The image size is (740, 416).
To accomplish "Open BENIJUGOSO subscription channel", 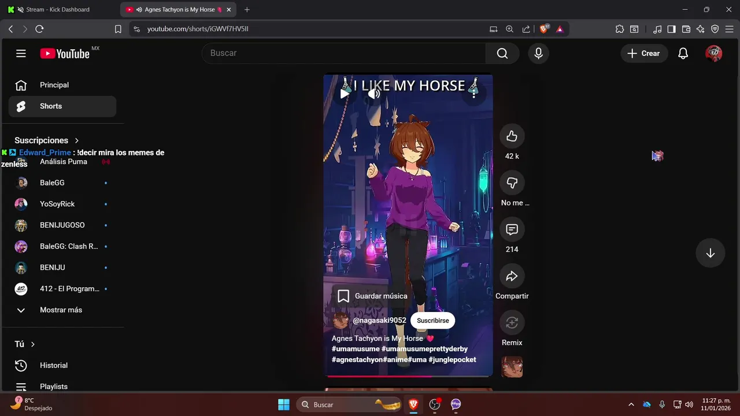I will [62, 225].
